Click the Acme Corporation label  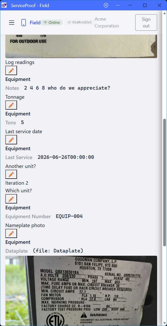(107, 22)
